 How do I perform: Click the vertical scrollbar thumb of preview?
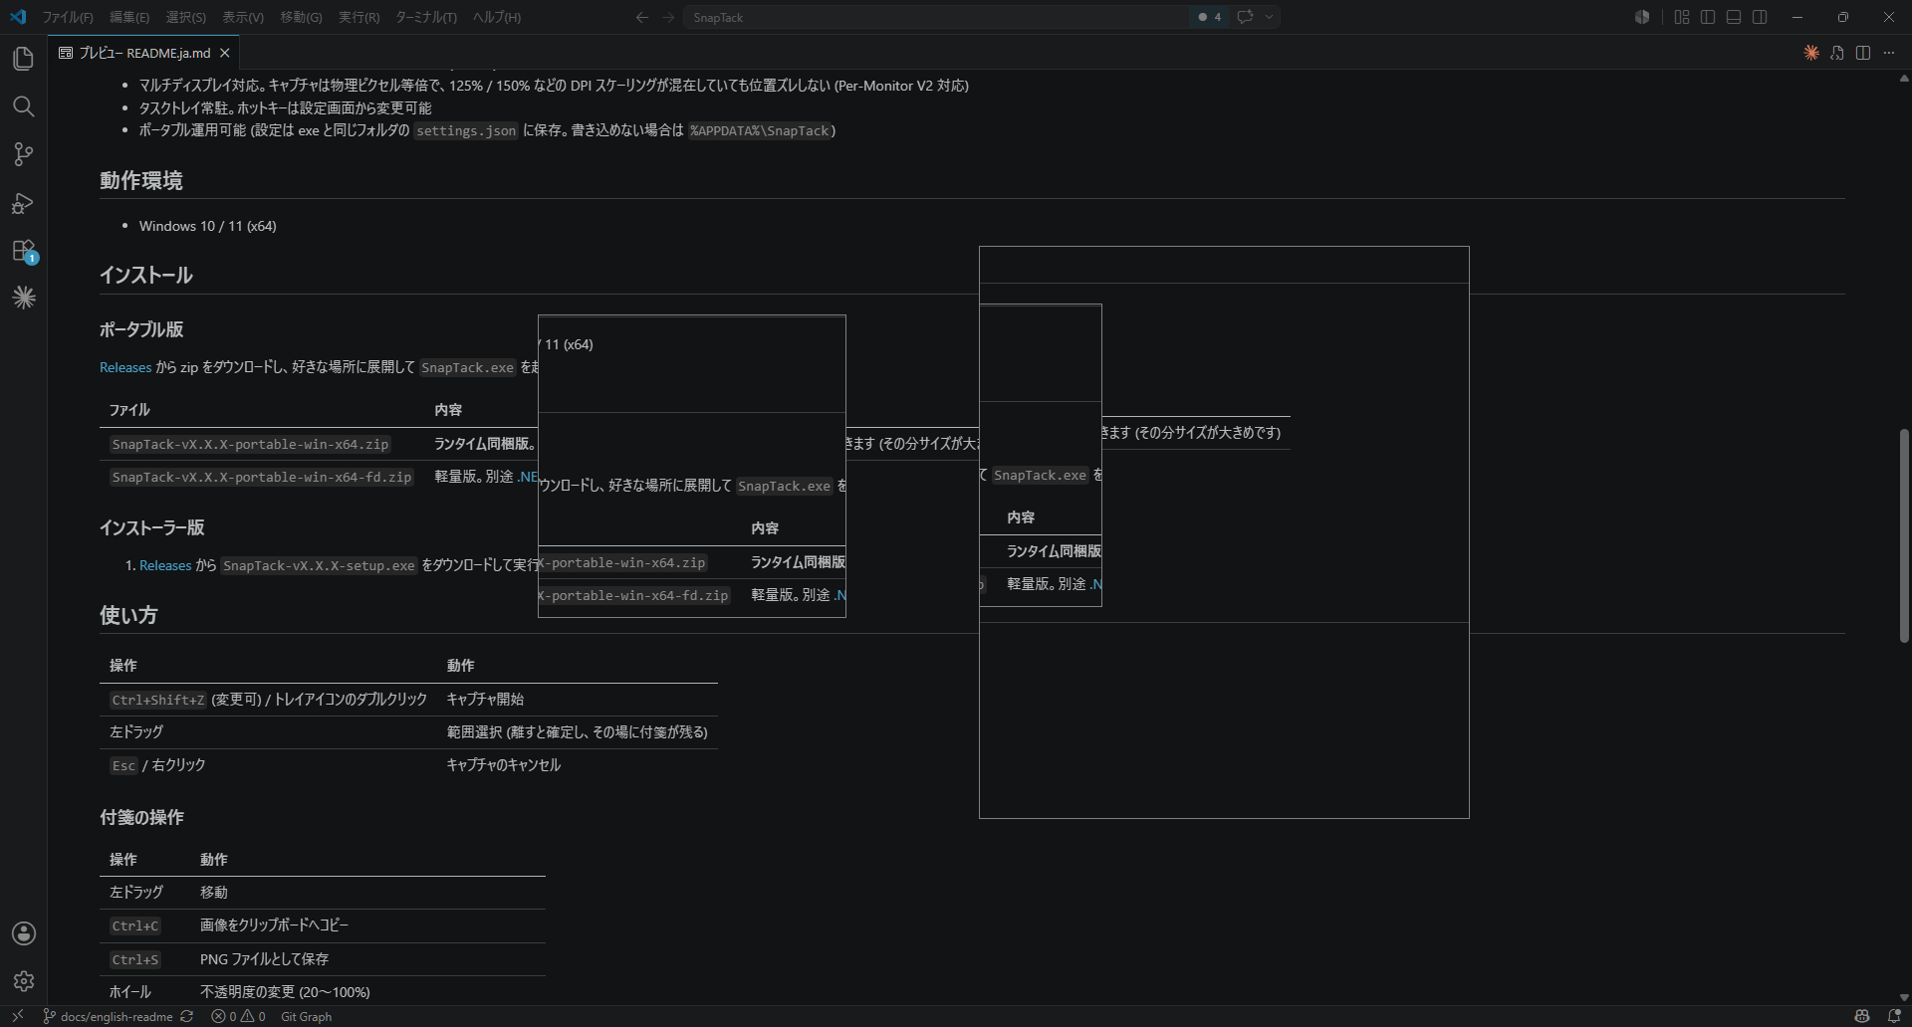[x=1904, y=535]
